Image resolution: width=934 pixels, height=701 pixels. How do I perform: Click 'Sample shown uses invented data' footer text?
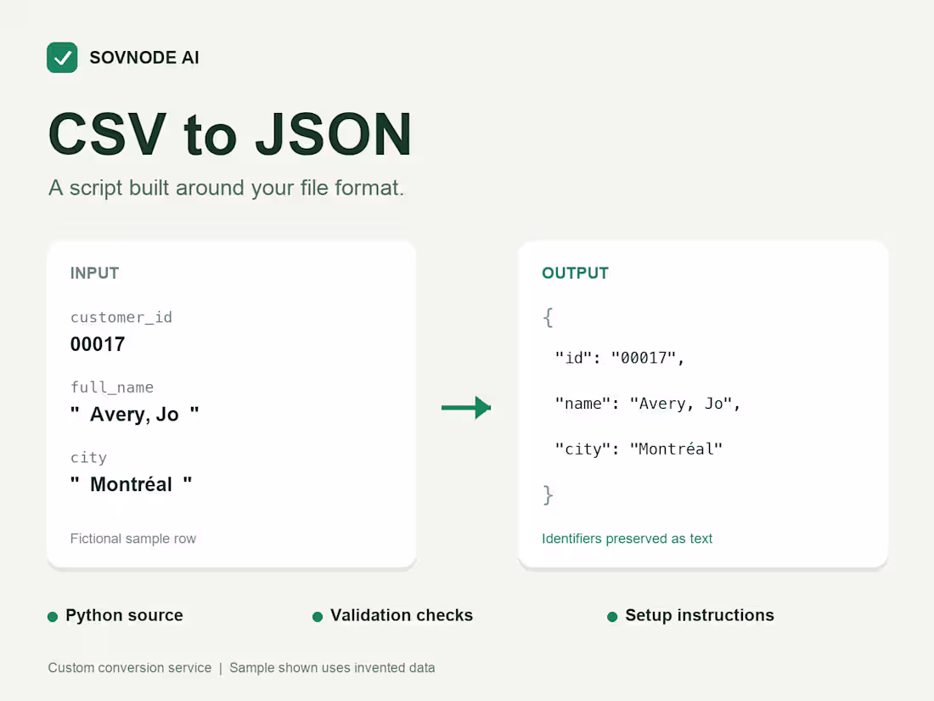coord(332,668)
